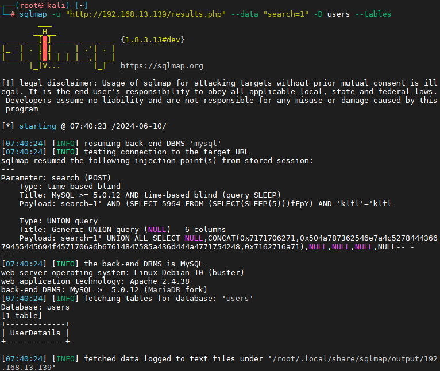Click 'Type: UNION query' line
The image size is (440, 371).
(59, 221)
